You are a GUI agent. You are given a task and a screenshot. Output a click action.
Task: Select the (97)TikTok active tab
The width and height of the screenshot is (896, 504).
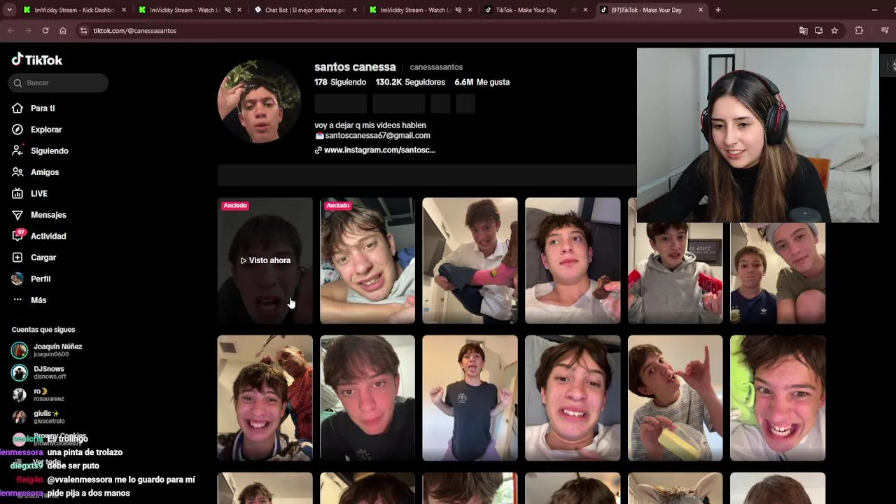point(652,10)
